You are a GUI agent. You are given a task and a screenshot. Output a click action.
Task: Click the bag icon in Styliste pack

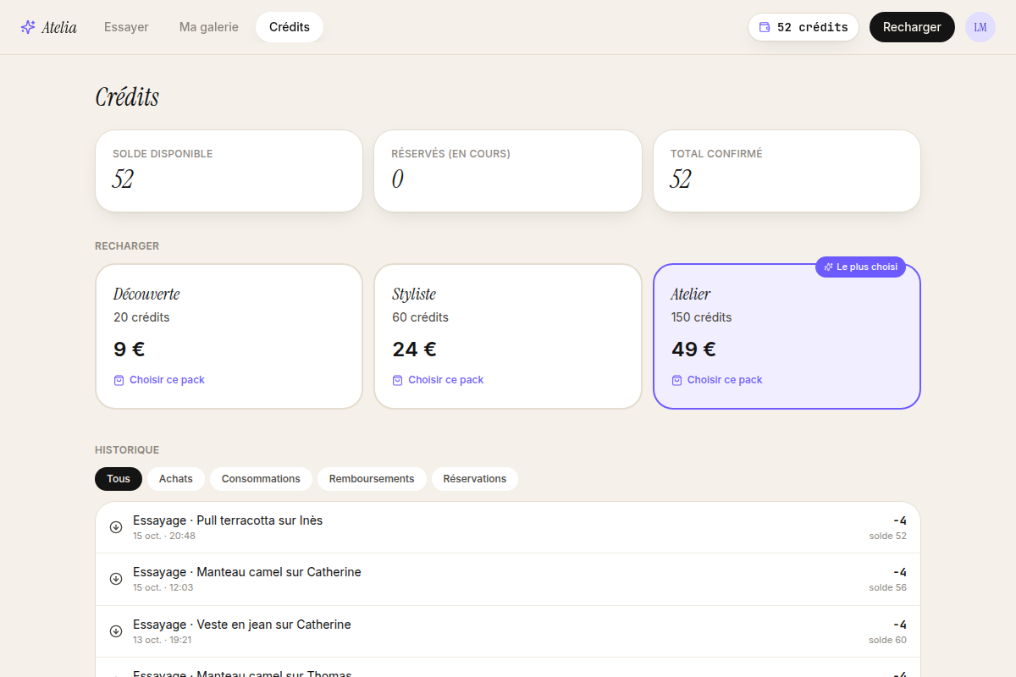[398, 380]
